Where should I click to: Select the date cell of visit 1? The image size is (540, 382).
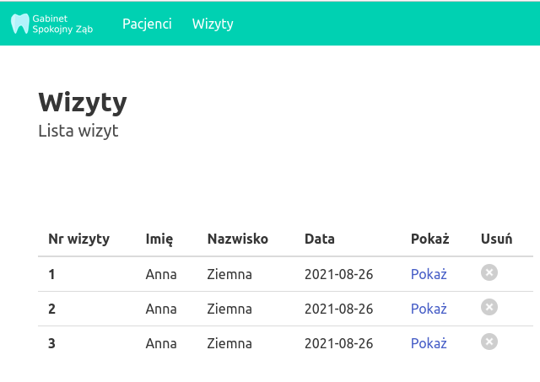click(338, 274)
